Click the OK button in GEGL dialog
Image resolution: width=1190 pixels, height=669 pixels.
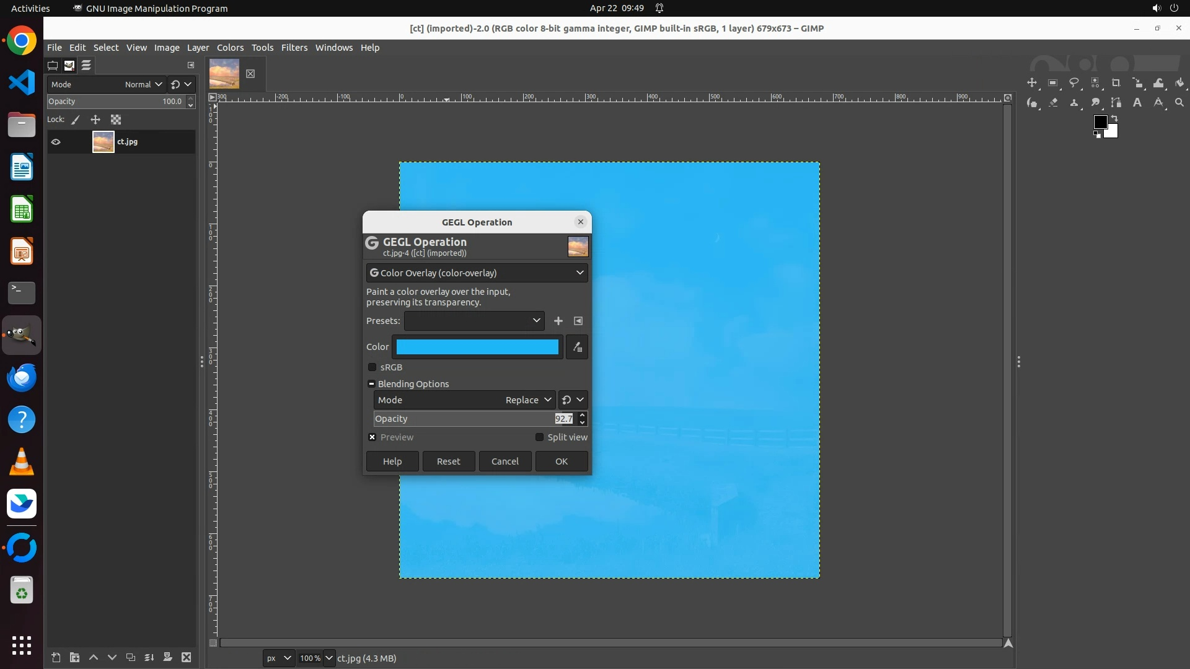click(561, 461)
